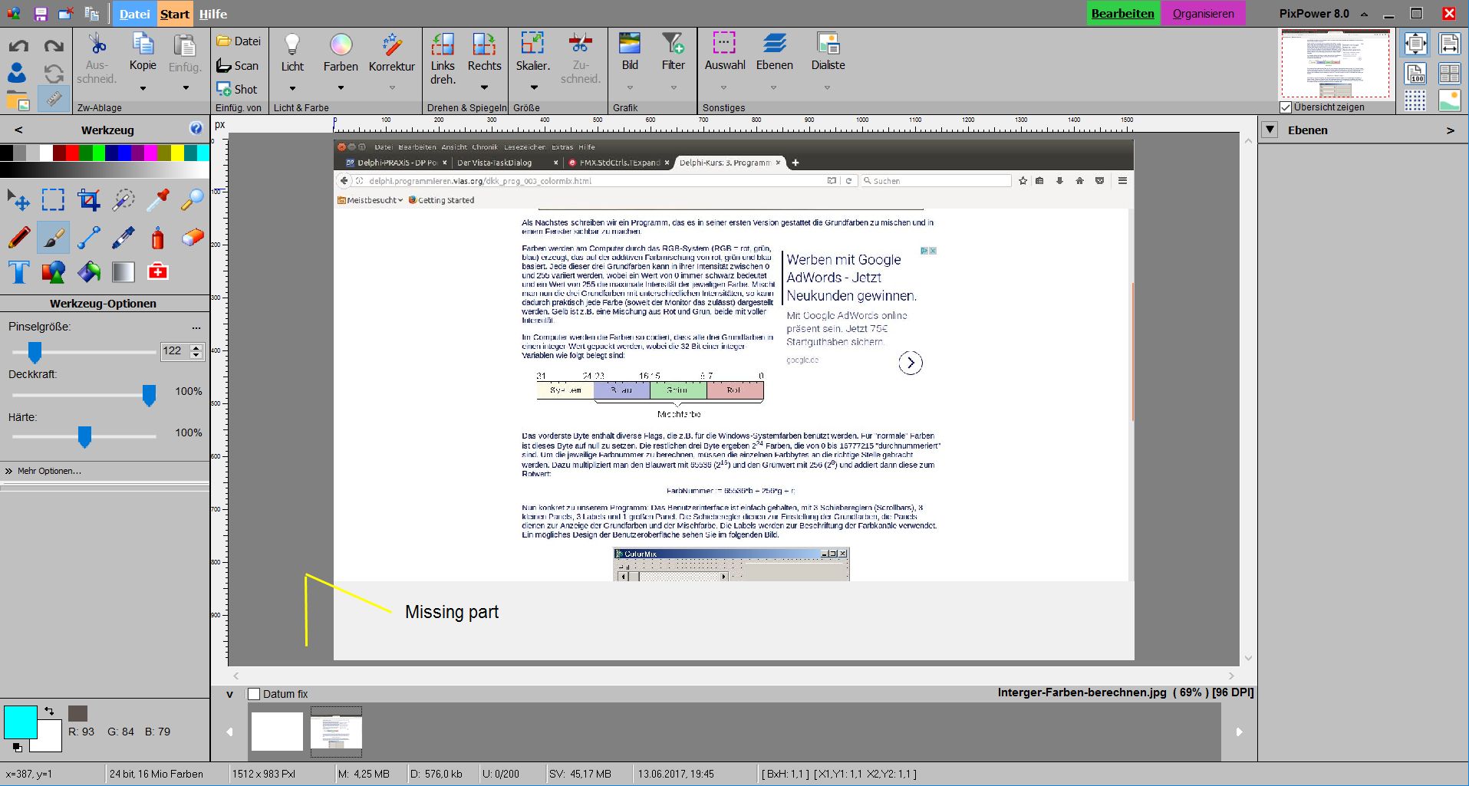
Task: Switch to Bearbeiten mode
Action: click(1123, 14)
